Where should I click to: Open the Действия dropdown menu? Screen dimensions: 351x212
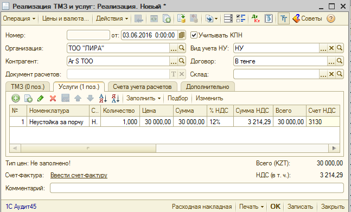(x=112, y=18)
